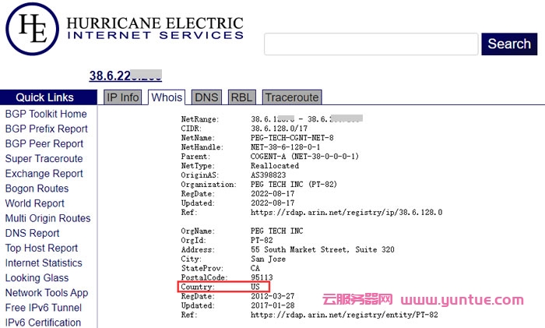Open the DNS Report sidebar link

pos(32,233)
